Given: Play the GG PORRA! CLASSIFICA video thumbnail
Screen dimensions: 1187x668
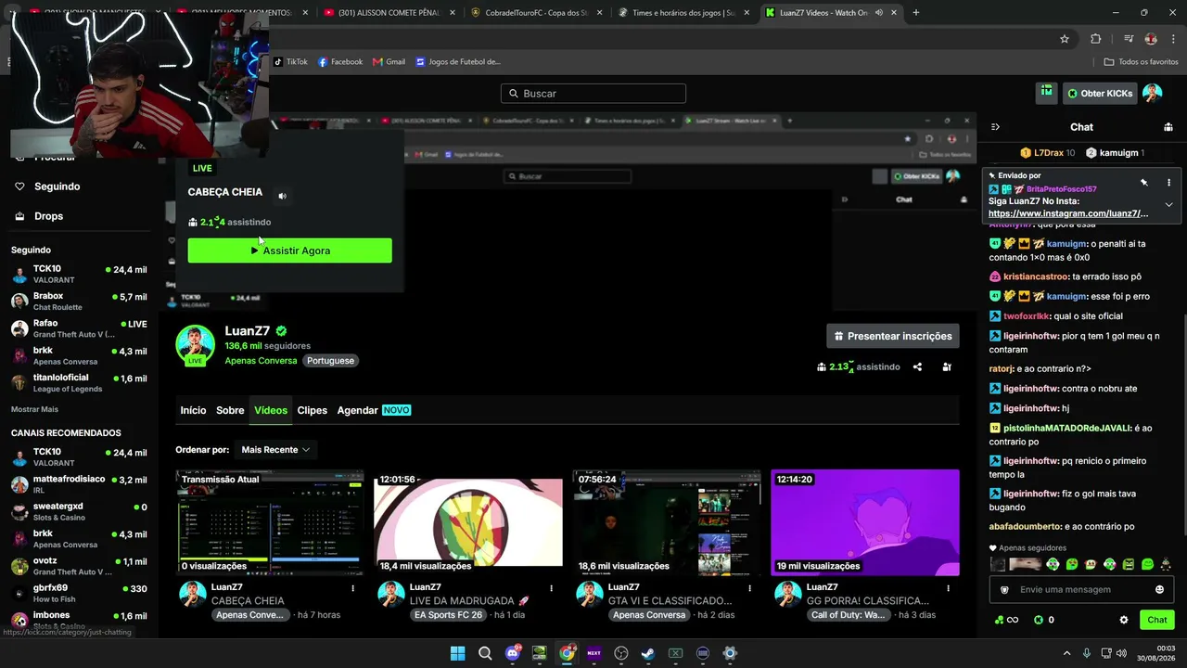Looking at the screenshot, I should [x=865, y=522].
